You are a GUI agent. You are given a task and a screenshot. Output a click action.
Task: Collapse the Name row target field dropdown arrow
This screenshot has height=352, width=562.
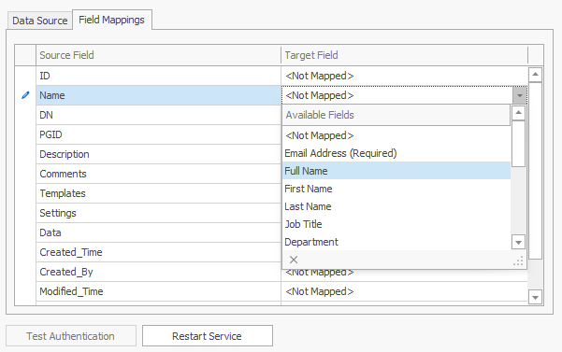[520, 95]
